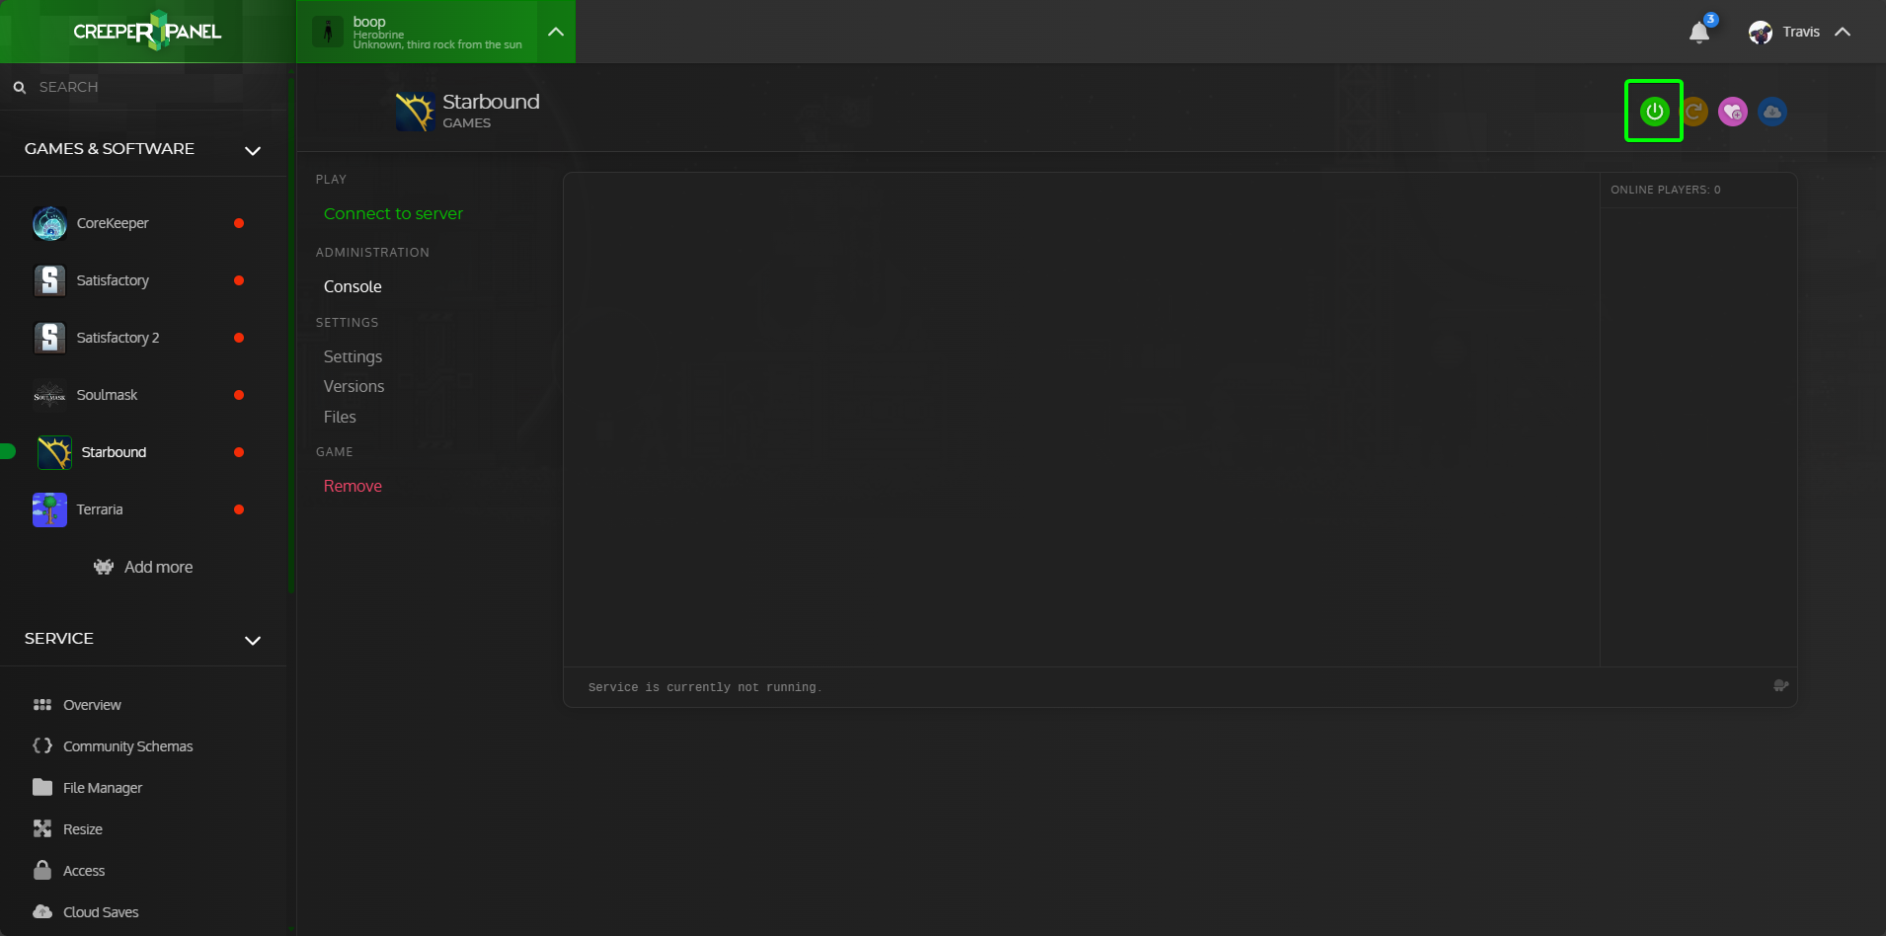The width and height of the screenshot is (1886, 936).
Task: Open the Versions page
Action: pyautogui.click(x=354, y=386)
